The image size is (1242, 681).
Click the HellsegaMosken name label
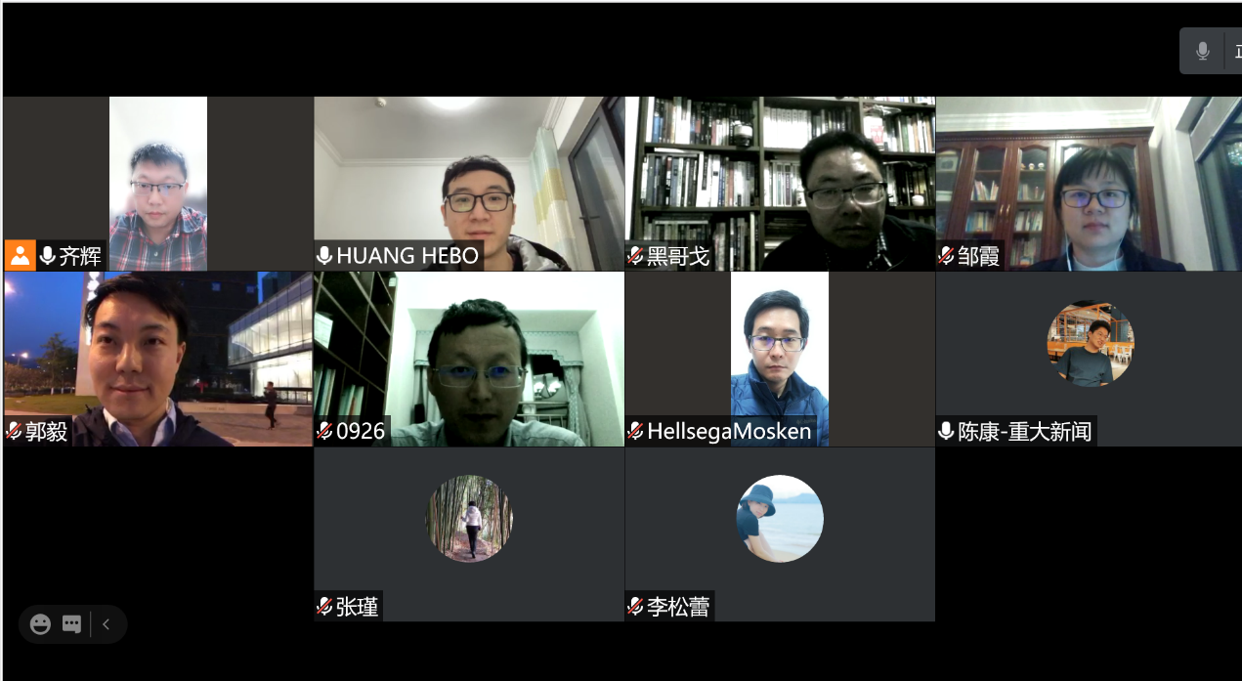(729, 431)
